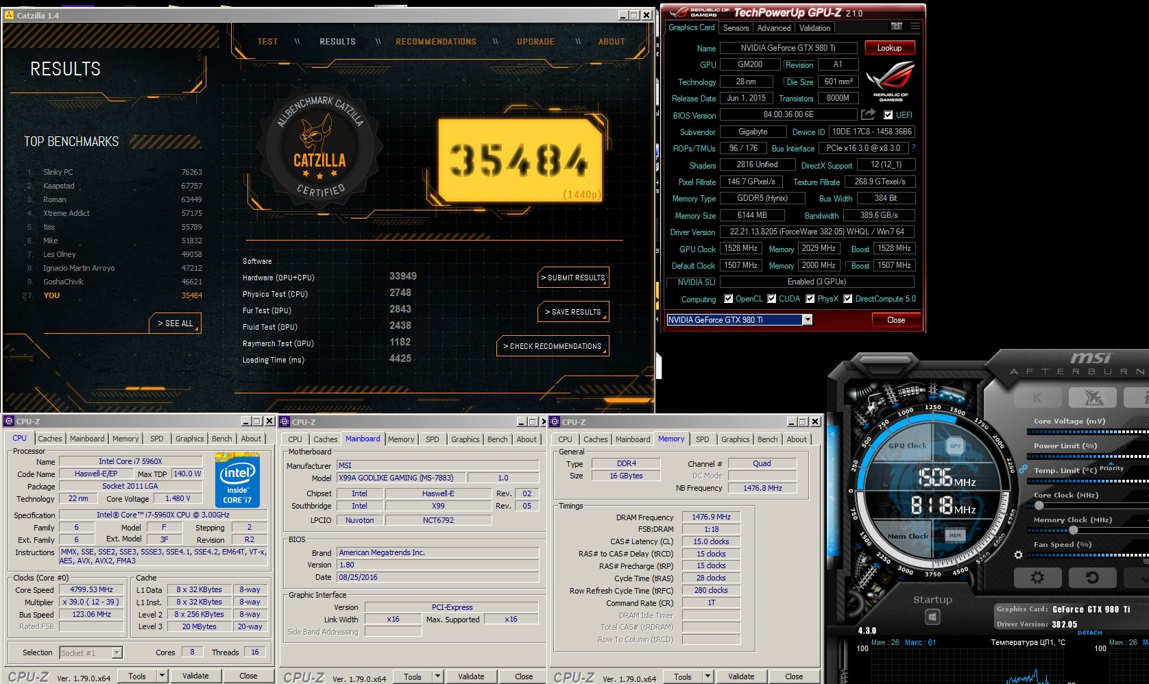The height and width of the screenshot is (684, 1149).
Task: Click the Afterburner K (Kombustor) button
Action: 1037,397
